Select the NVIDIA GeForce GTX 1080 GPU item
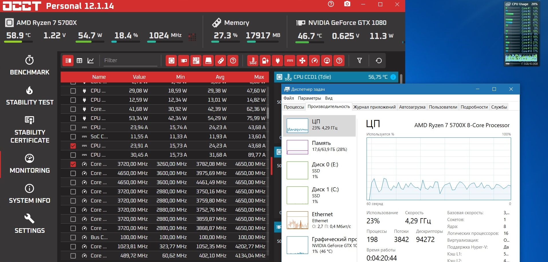 pos(319,245)
